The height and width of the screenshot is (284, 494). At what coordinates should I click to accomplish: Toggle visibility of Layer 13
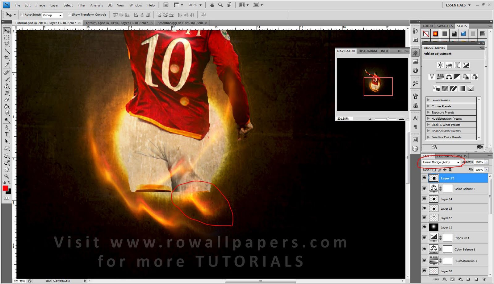pyautogui.click(x=424, y=208)
